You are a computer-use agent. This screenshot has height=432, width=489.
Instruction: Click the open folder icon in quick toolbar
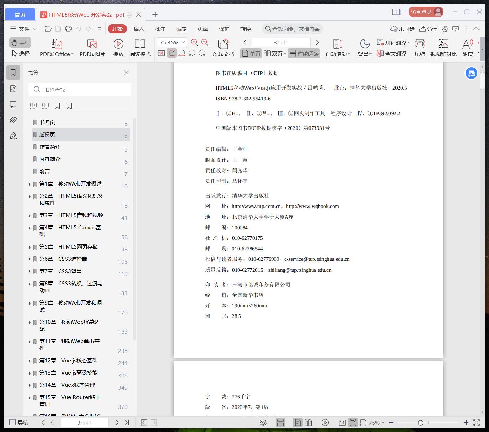48,29
